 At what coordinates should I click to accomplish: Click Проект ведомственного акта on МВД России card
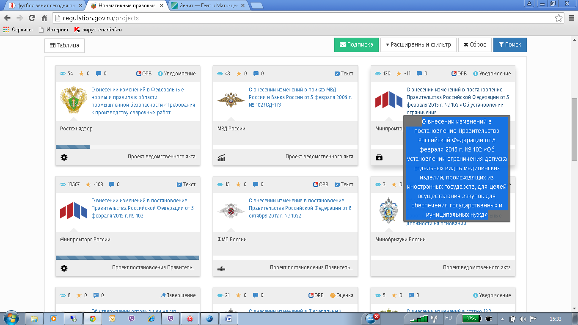(x=319, y=157)
